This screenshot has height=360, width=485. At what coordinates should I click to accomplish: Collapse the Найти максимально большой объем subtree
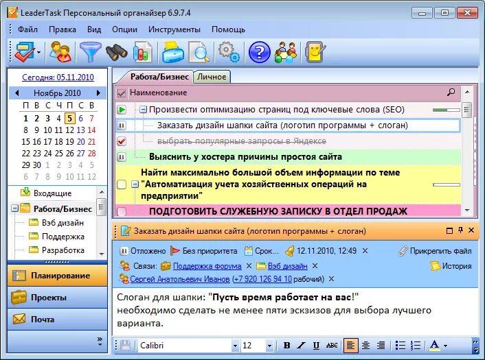[135, 184]
